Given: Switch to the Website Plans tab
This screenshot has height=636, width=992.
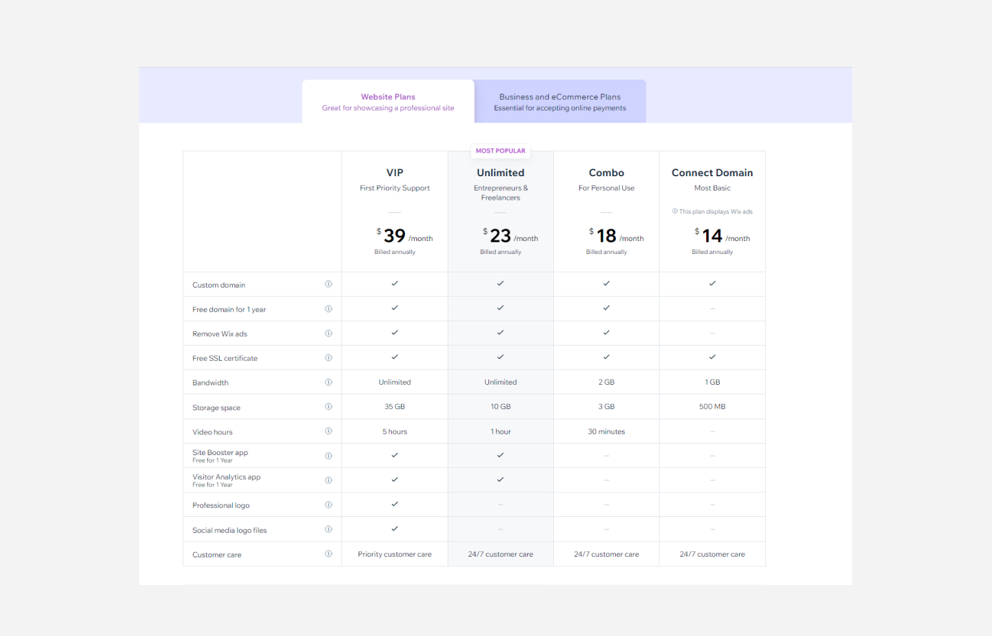Looking at the screenshot, I should tap(388, 102).
